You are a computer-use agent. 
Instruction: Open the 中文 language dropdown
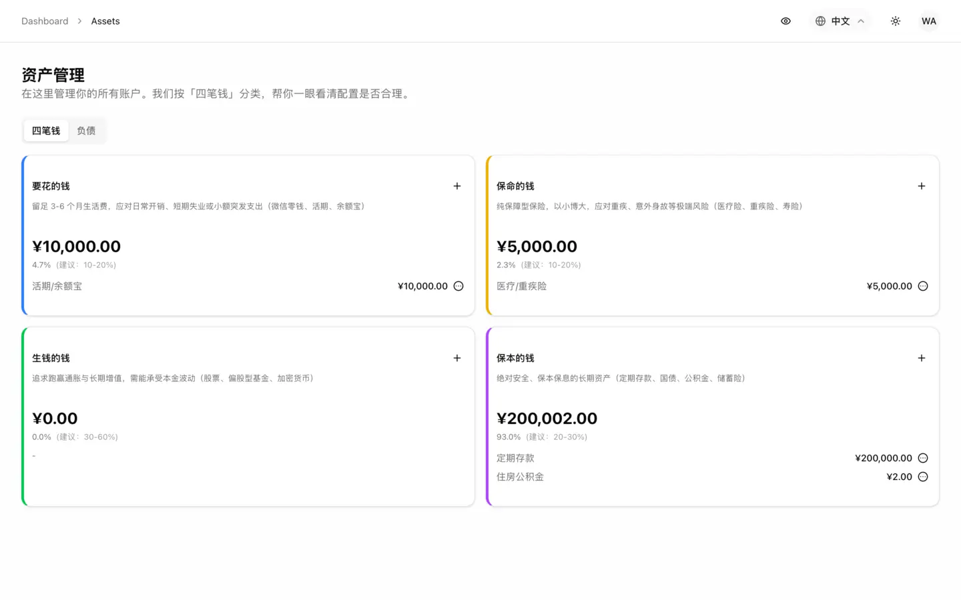(840, 21)
